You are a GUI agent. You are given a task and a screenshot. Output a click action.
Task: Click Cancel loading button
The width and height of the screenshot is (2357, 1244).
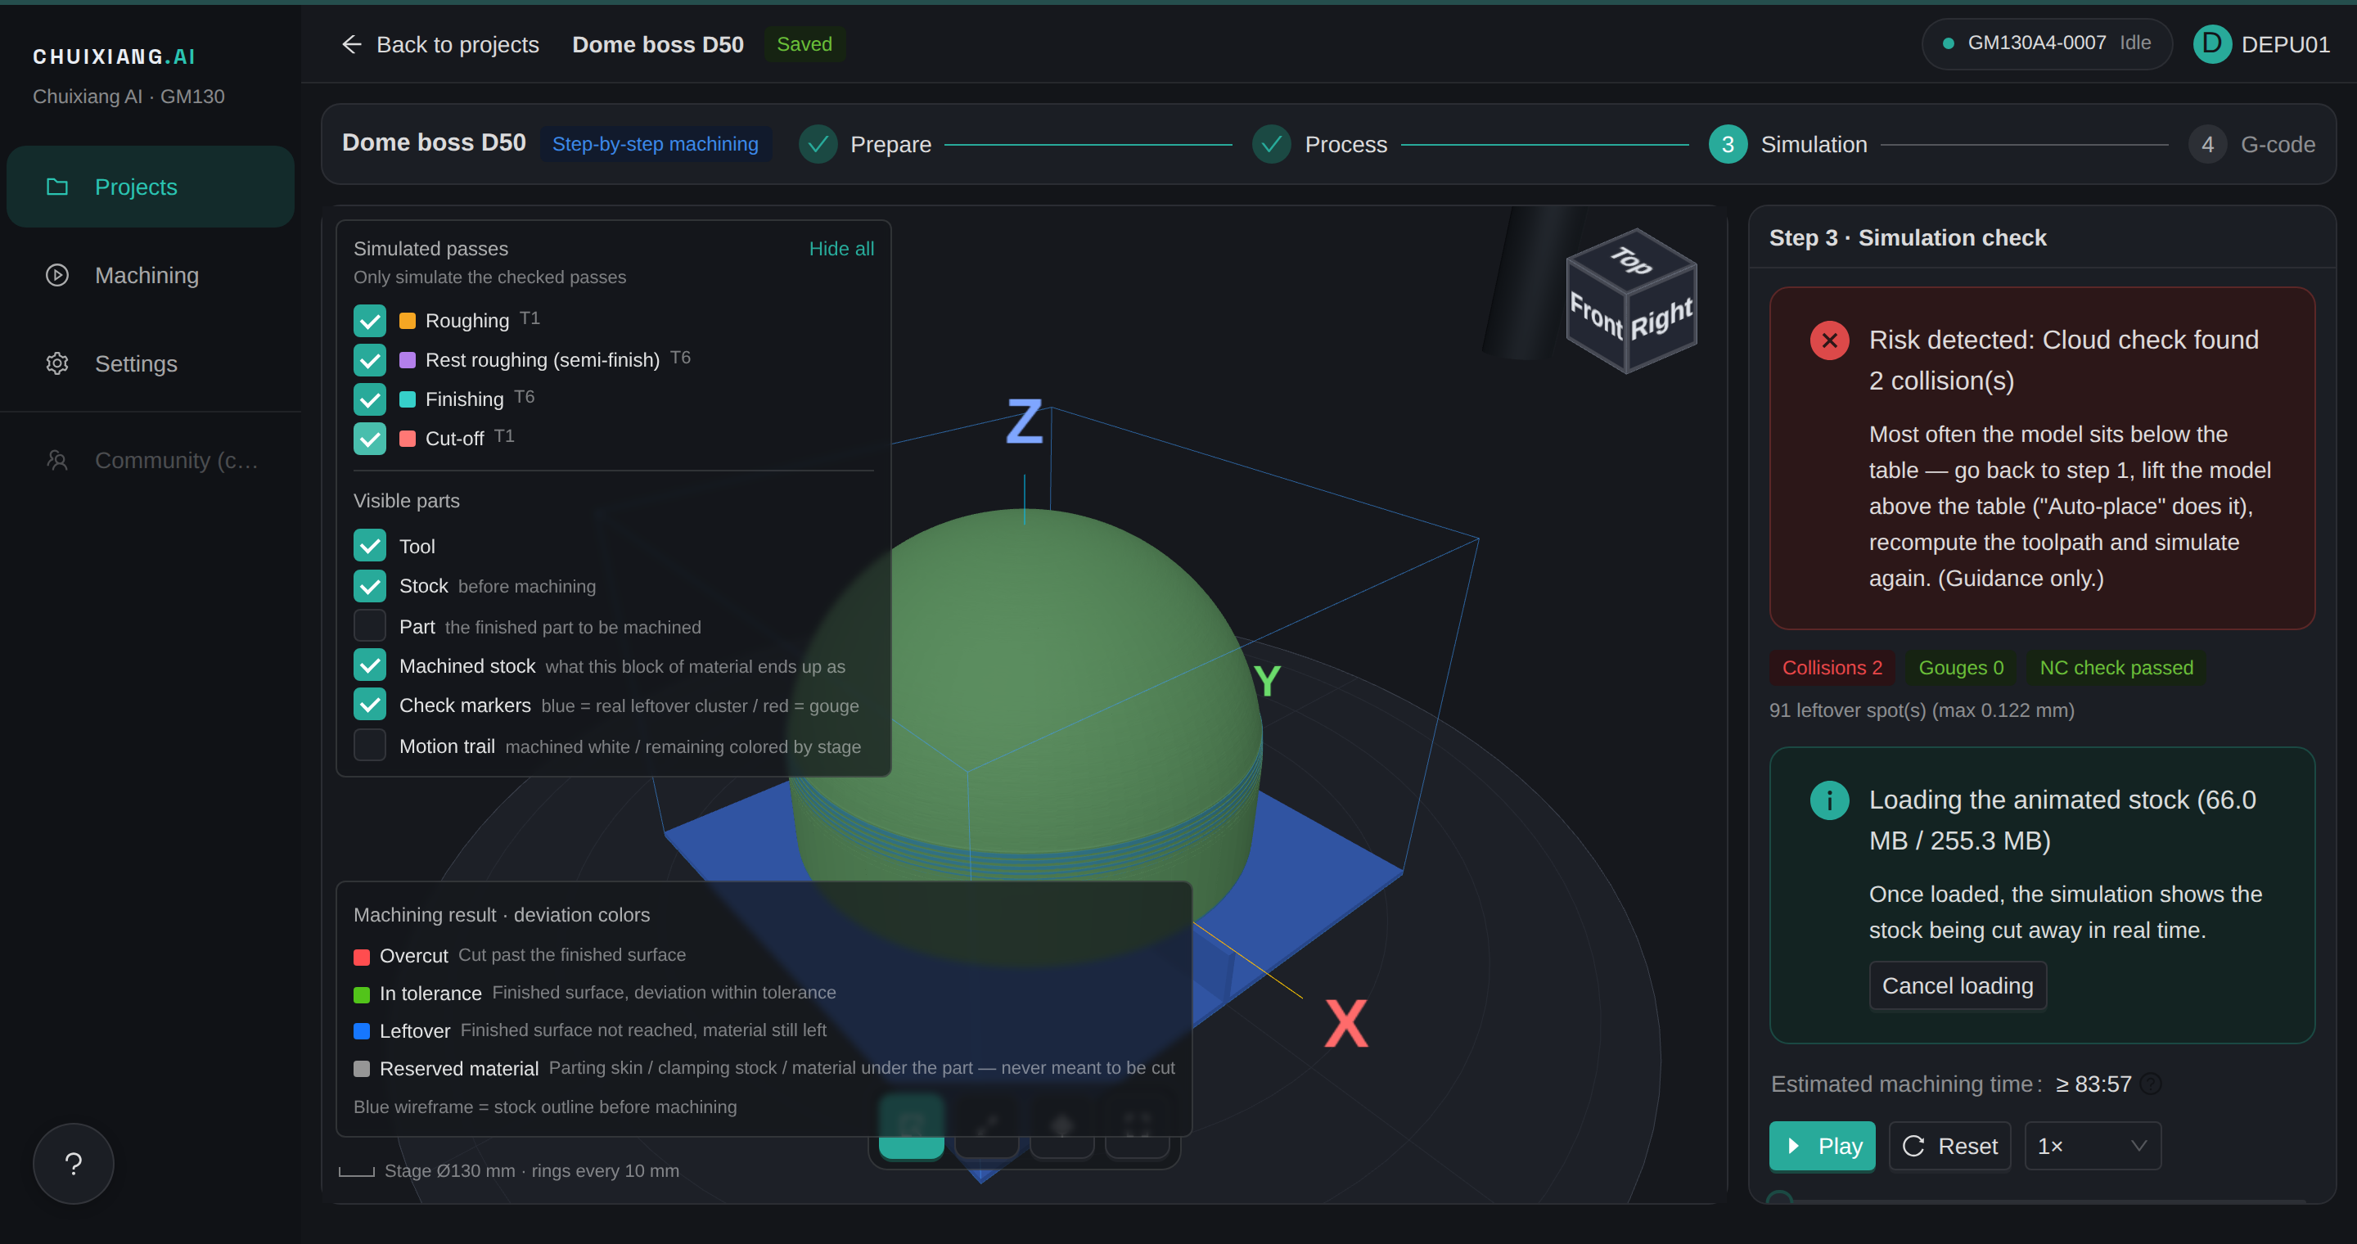(1957, 985)
